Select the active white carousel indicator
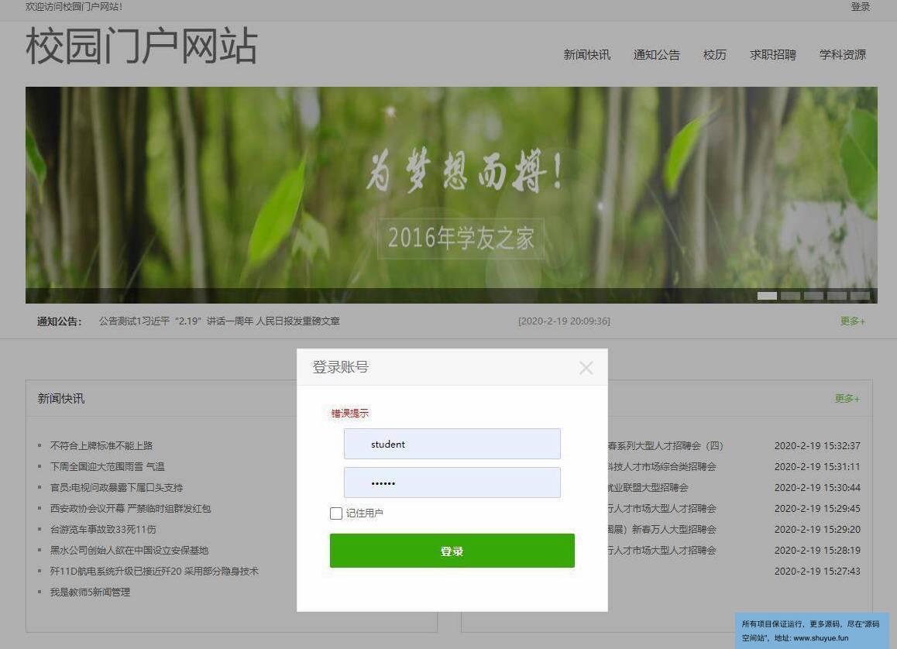 pyautogui.click(x=767, y=296)
